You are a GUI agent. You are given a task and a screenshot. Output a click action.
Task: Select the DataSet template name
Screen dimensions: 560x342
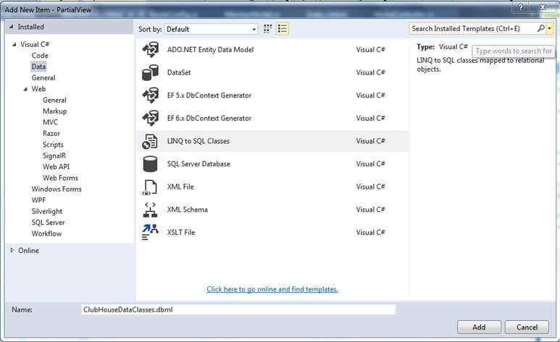pyautogui.click(x=179, y=72)
